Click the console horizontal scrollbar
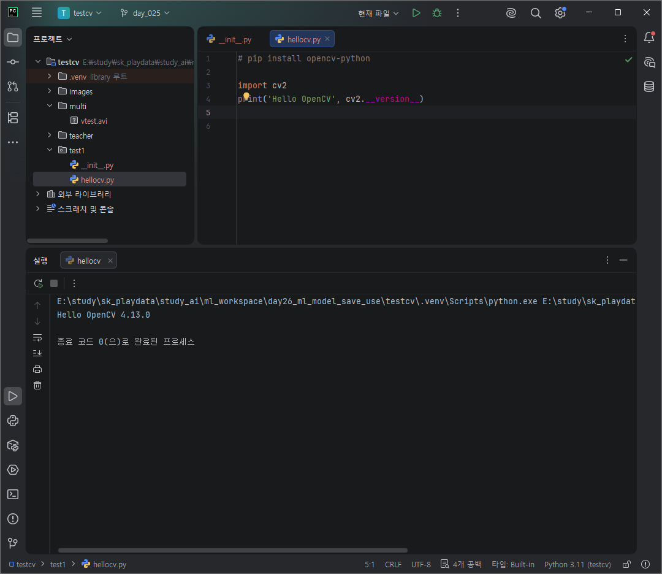 (x=233, y=550)
